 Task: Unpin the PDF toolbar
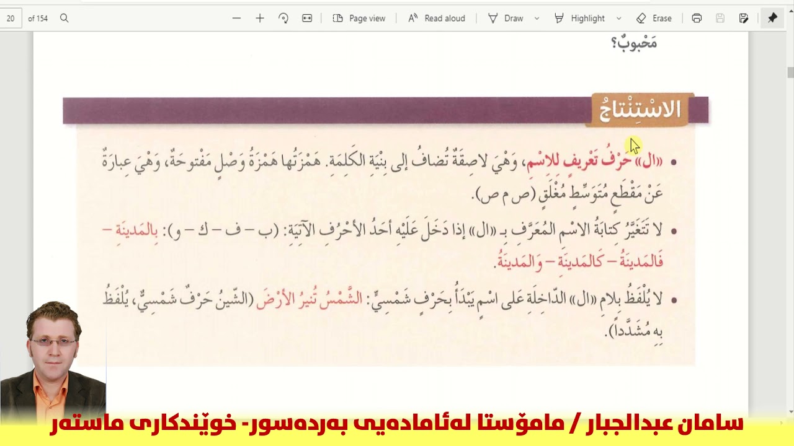772,19
